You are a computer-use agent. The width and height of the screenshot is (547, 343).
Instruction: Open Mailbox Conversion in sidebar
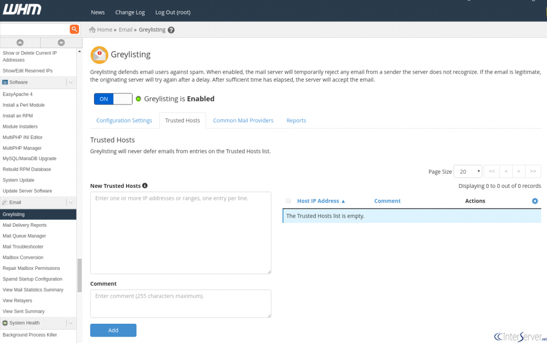pos(23,257)
